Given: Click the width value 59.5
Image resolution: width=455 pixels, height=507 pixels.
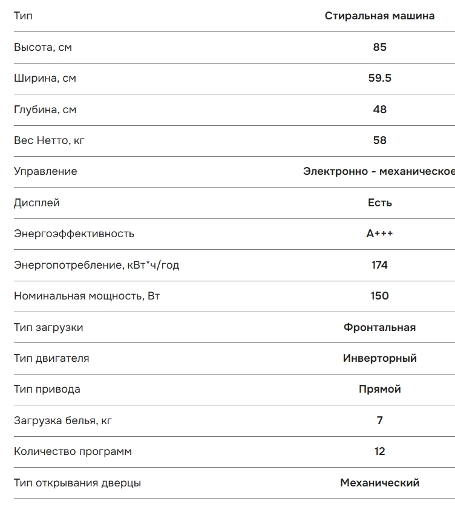Looking at the screenshot, I should pos(379,78).
